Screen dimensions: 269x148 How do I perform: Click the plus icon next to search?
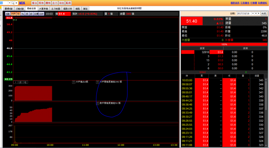tap(16, 3)
